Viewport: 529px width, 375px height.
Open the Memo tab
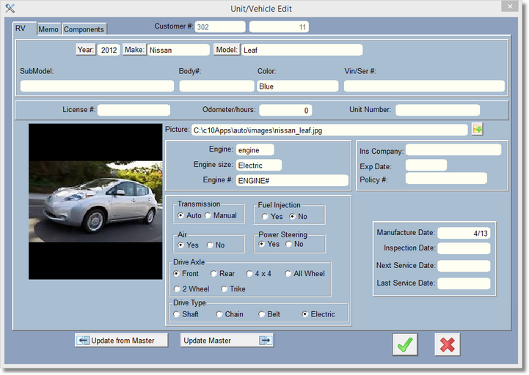click(x=48, y=29)
